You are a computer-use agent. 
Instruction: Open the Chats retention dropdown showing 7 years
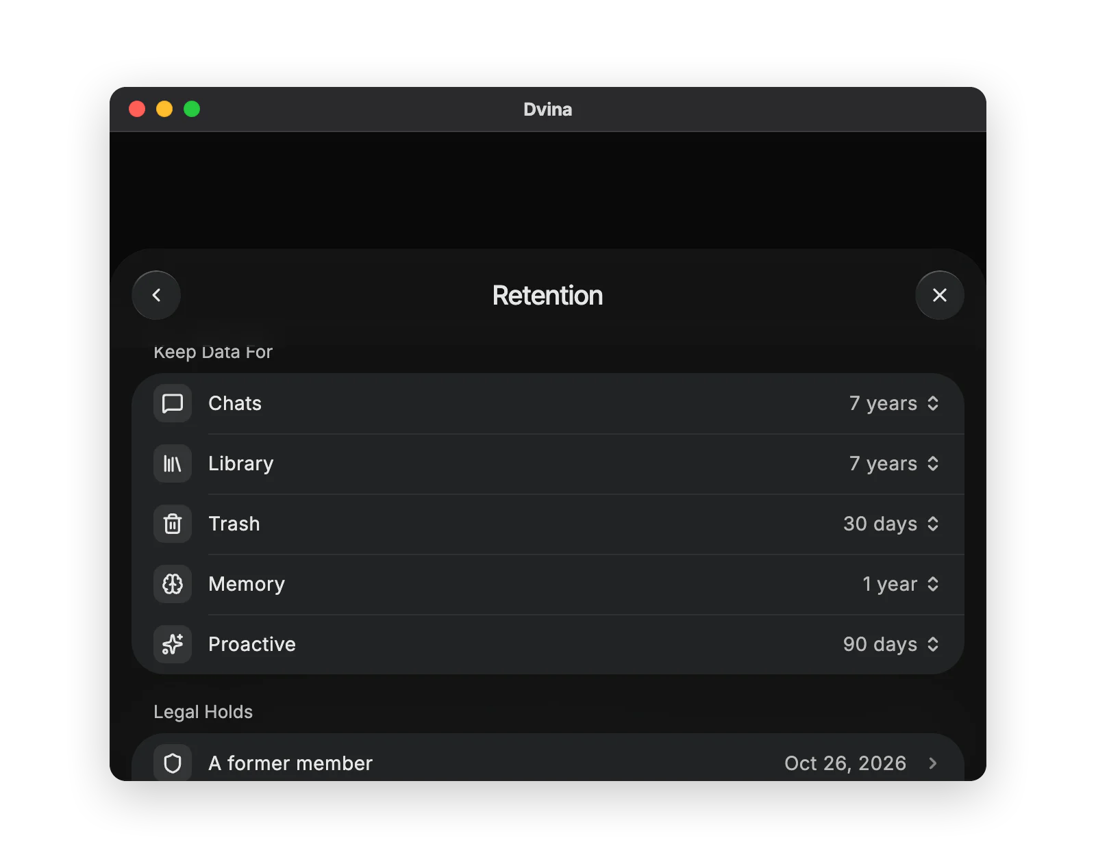tap(894, 403)
